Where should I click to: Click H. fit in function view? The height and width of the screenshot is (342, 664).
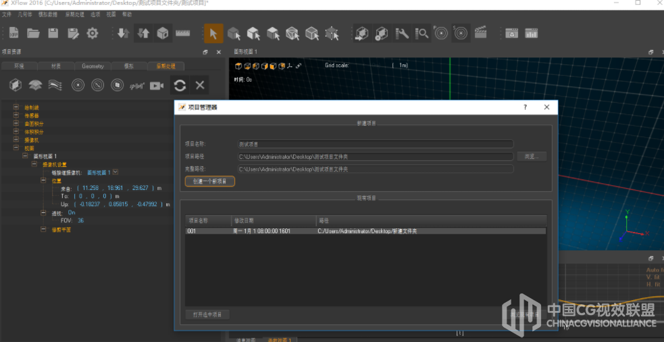653,284
